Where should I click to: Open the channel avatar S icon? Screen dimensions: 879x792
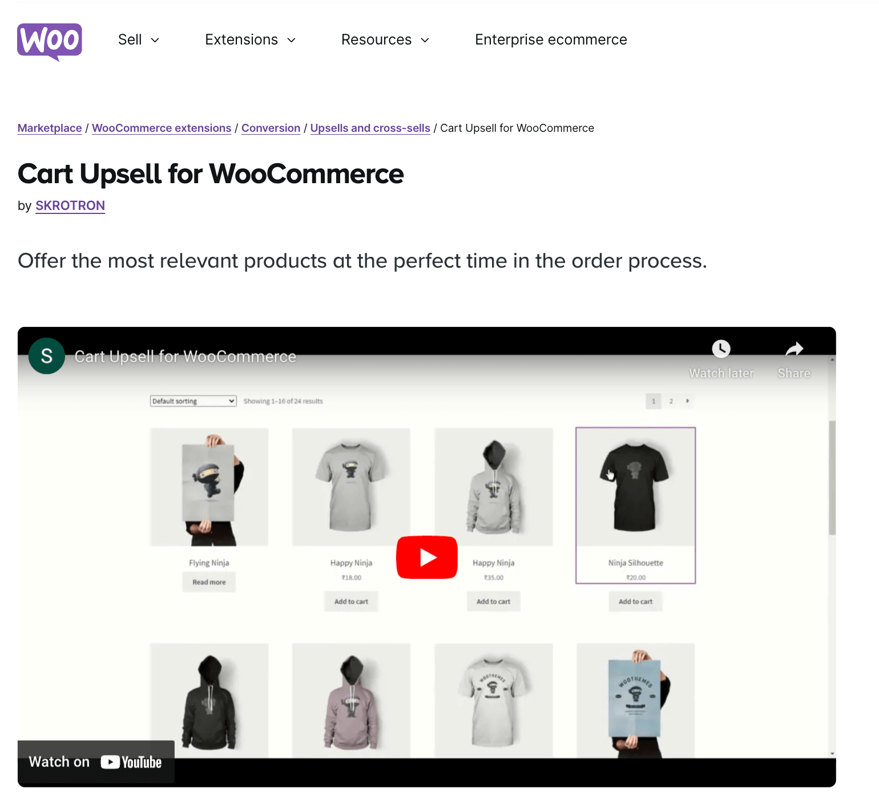47,356
